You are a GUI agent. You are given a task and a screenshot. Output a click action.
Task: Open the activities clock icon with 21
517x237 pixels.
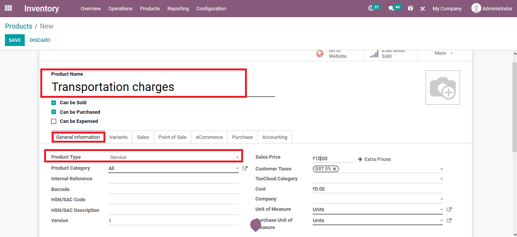click(x=371, y=8)
